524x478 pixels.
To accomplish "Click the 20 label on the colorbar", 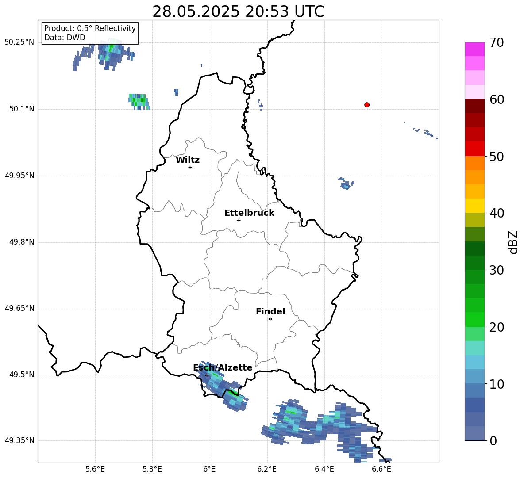I will (x=497, y=327).
